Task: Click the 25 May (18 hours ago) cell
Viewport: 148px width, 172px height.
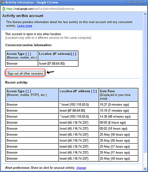Action: pos(118,159)
